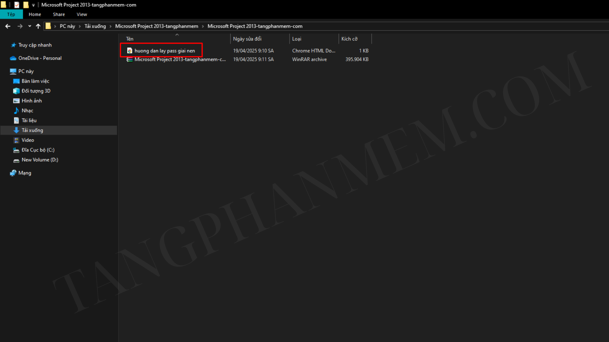Viewport: 609px width, 342px height.
Task: Switch to the Home ribbon tab
Action: click(x=35, y=14)
